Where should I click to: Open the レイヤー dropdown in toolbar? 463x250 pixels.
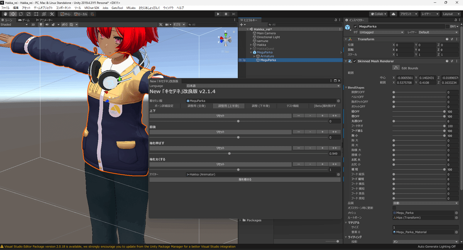pos(430,14)
